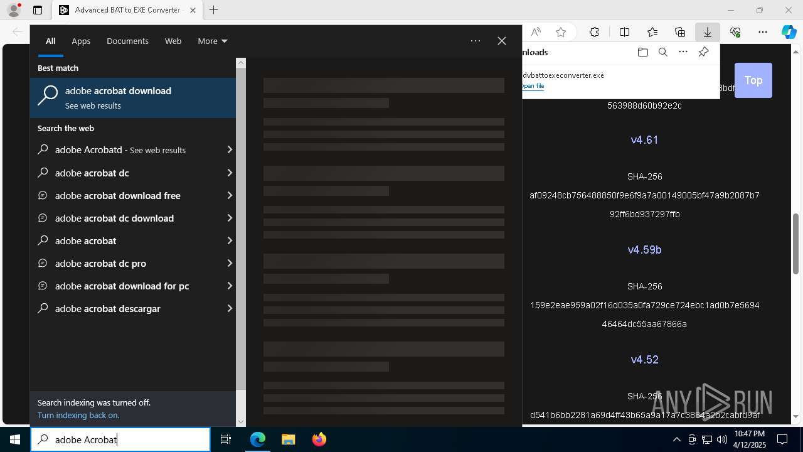This screenshot has height=452, width=803.
Task: Click the read aloud icon in address bar
Action: click(536, 32)
